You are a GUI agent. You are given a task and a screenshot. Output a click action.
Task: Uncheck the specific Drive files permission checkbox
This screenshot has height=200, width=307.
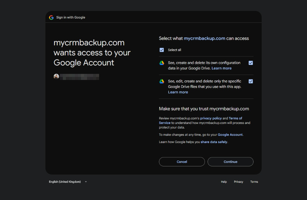pos(251,81)
